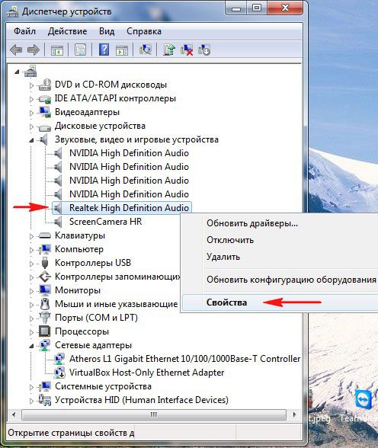The height and width of the screenshot is (448, 378).
Task: Click the Forward arrow toolbar icon
Action: click(x=34, y=50)
